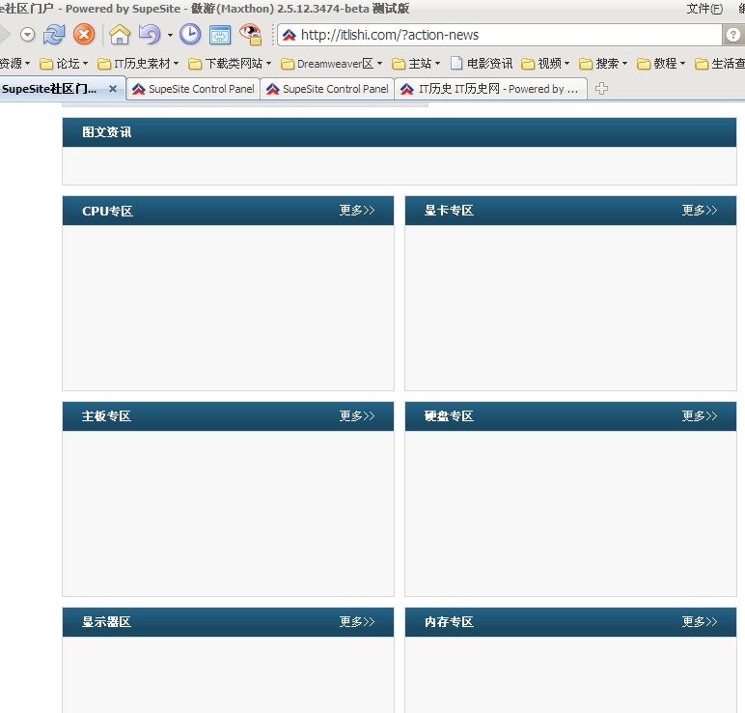Click 更多>> in 显卡专区 section
Image resolution: width=745 pixels, height=713 pixels.
(x=700, y=211)
